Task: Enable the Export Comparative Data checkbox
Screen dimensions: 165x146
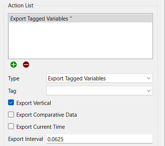Action: pyautogui.click(x=11, y=114)
